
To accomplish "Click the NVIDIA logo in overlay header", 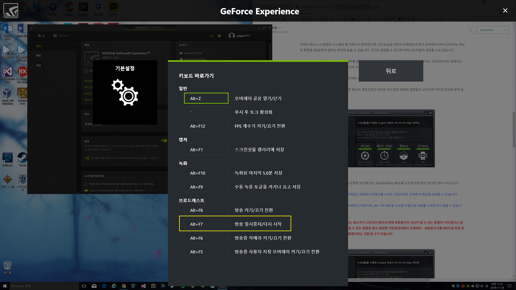I will coord(11,11).
